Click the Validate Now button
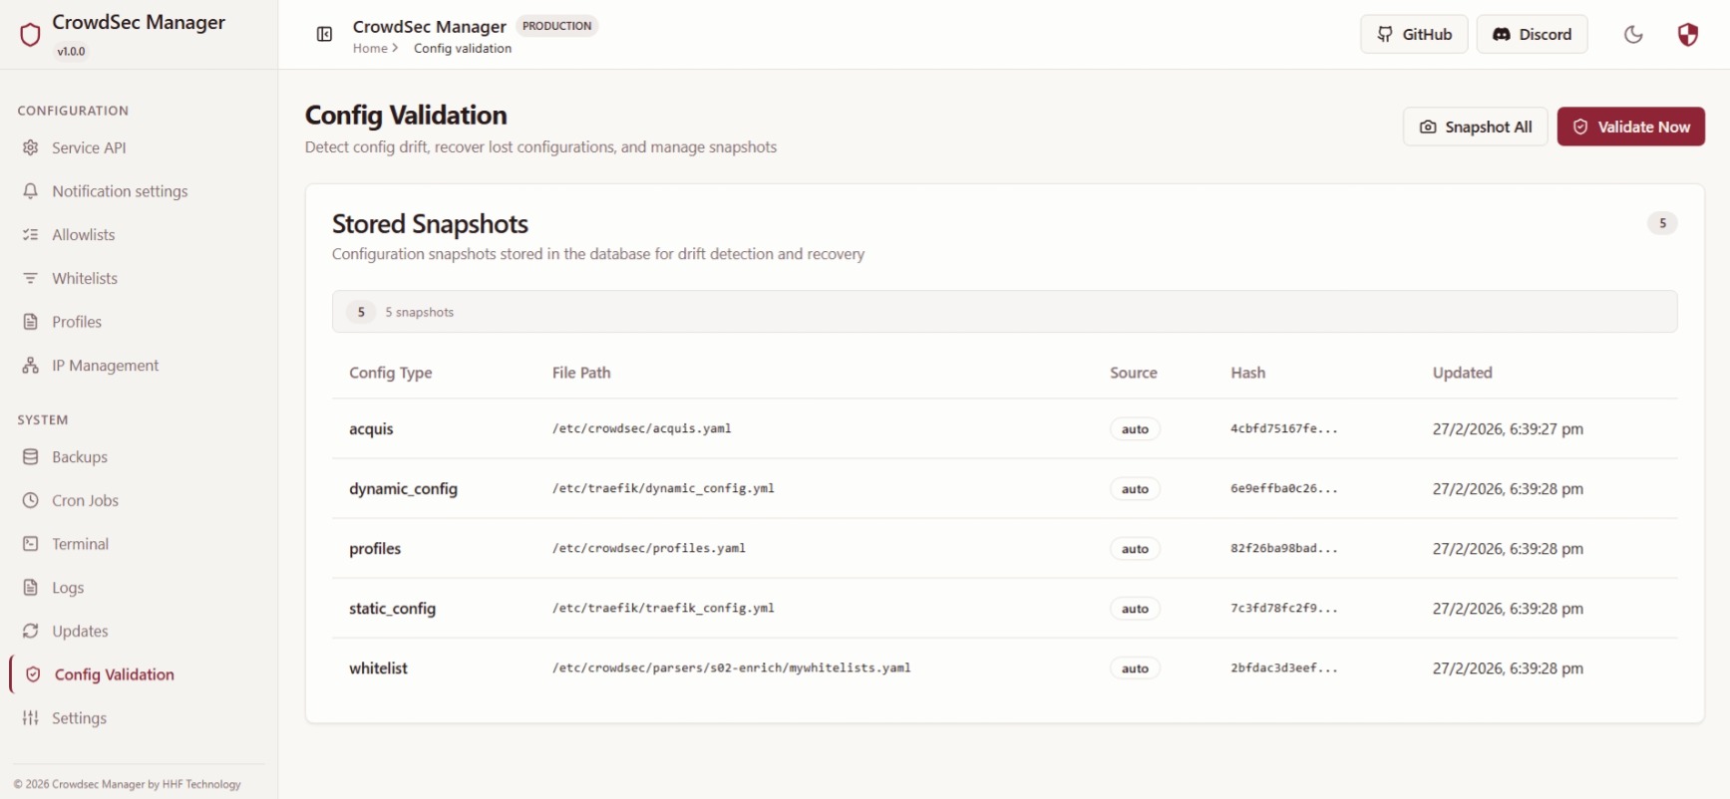The width and height of the screenshot is (1730, 799). point(1630,127)
